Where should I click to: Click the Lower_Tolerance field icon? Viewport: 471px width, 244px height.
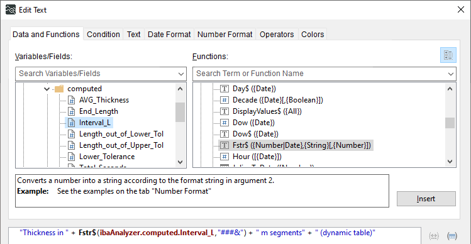click(72, 157)
